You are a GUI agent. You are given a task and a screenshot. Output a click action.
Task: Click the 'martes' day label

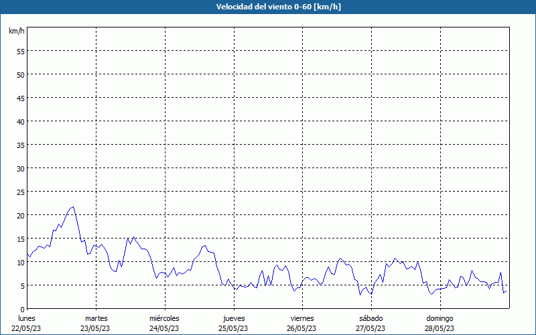96,318
